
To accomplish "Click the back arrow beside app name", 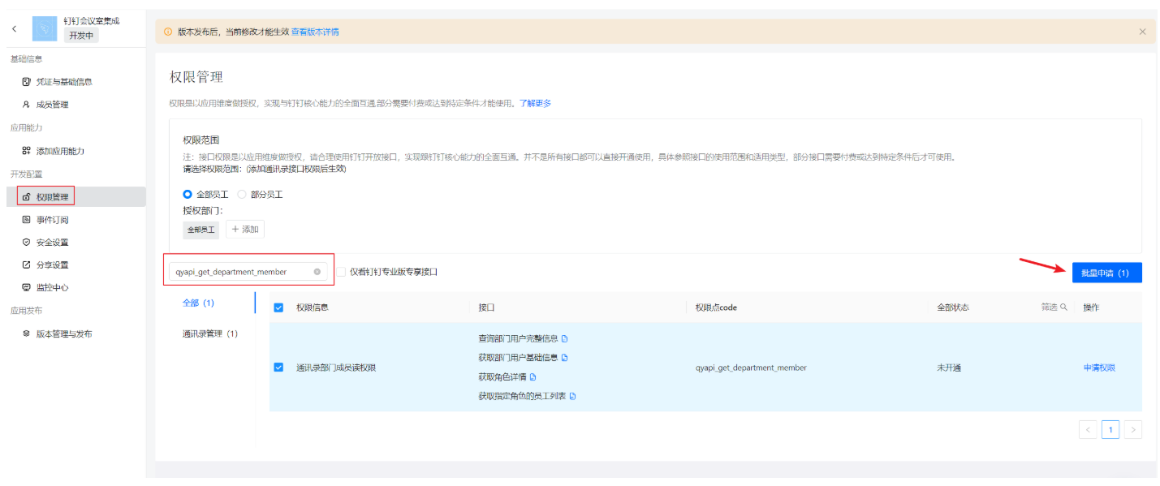I will click(14, 28).
